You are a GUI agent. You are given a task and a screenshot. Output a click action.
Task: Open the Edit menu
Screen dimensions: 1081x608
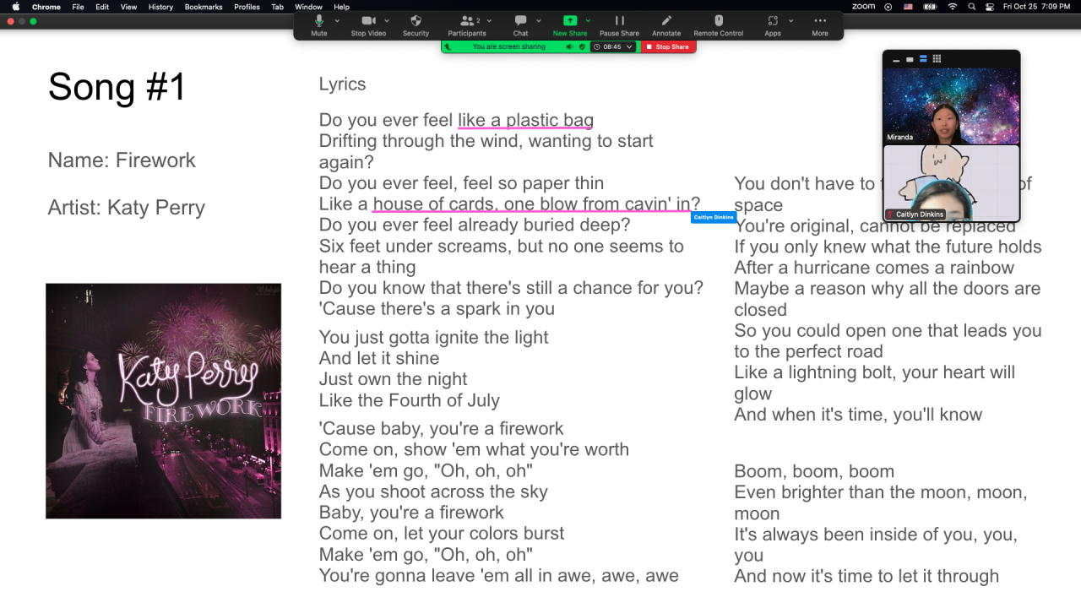point(102,7)
